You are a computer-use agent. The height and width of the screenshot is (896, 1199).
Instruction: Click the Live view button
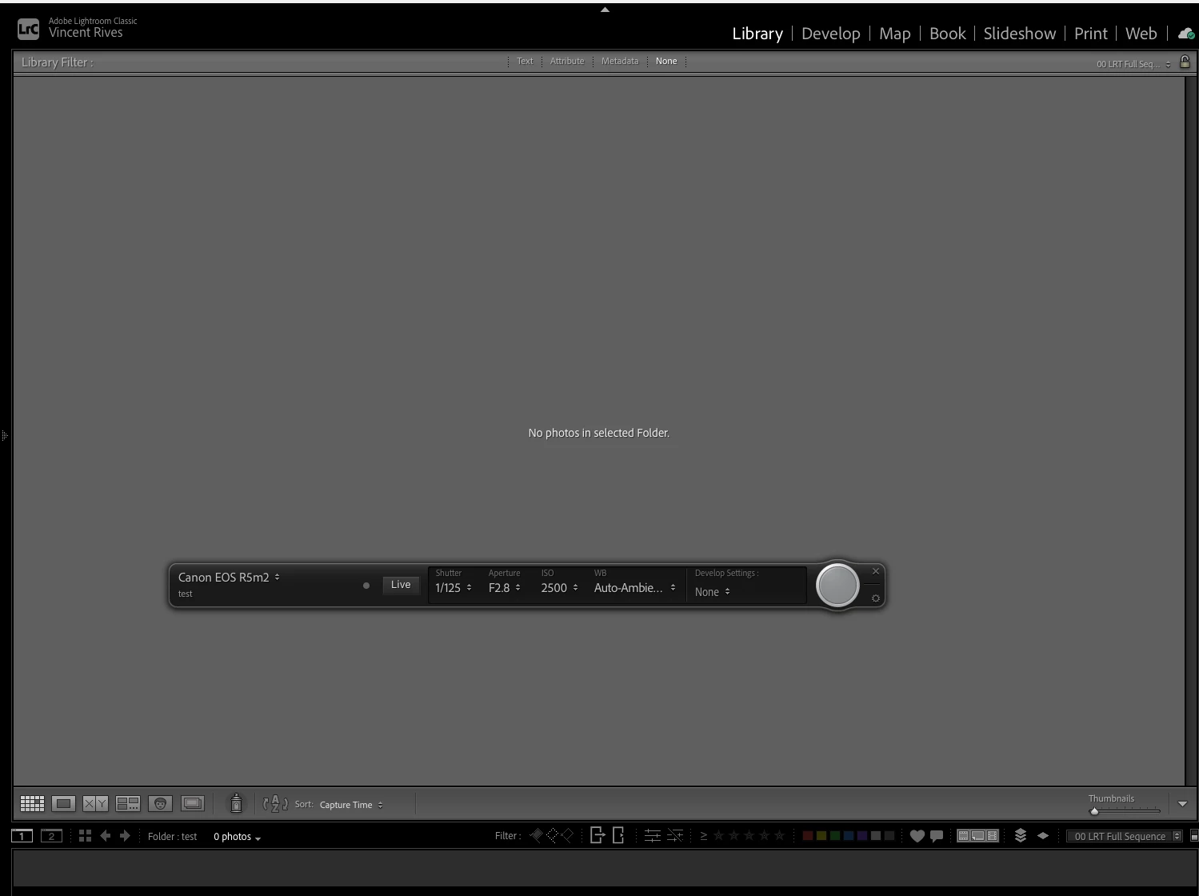pos(401,585)
